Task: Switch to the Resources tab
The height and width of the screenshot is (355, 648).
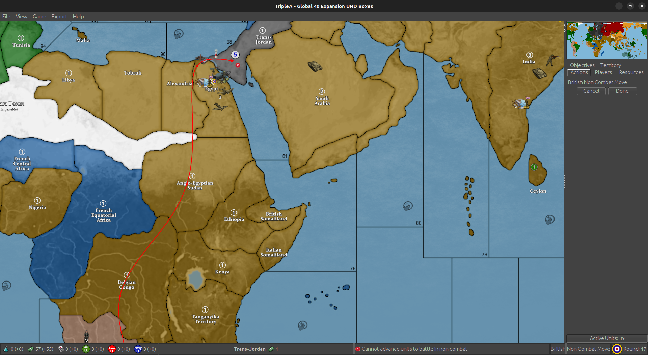Action: (x=631, y=72)
